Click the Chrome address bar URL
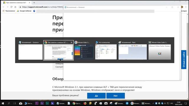 coord(43,7)
